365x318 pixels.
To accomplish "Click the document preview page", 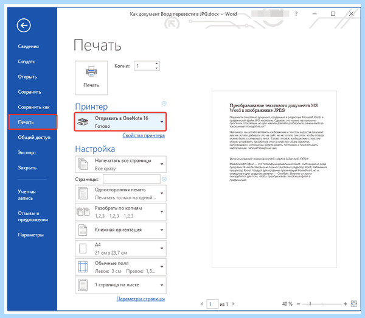I will click(x=274, y=179).
